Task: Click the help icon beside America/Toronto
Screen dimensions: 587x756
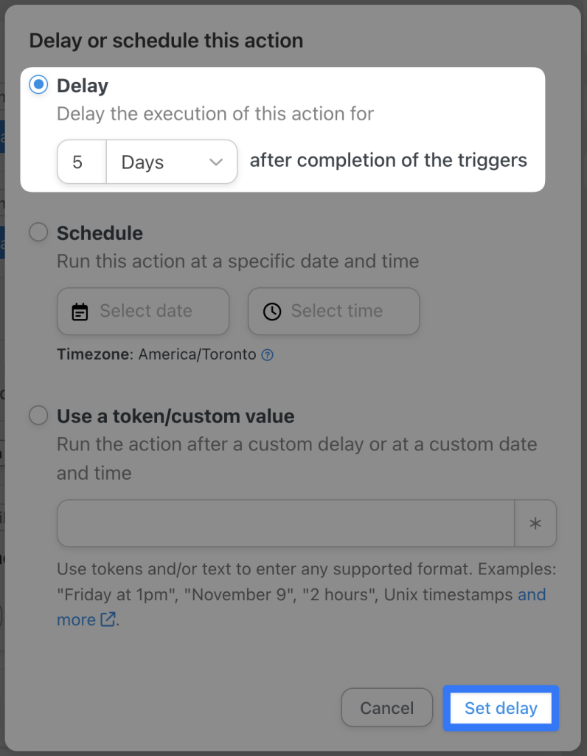Action: (267, 354)
